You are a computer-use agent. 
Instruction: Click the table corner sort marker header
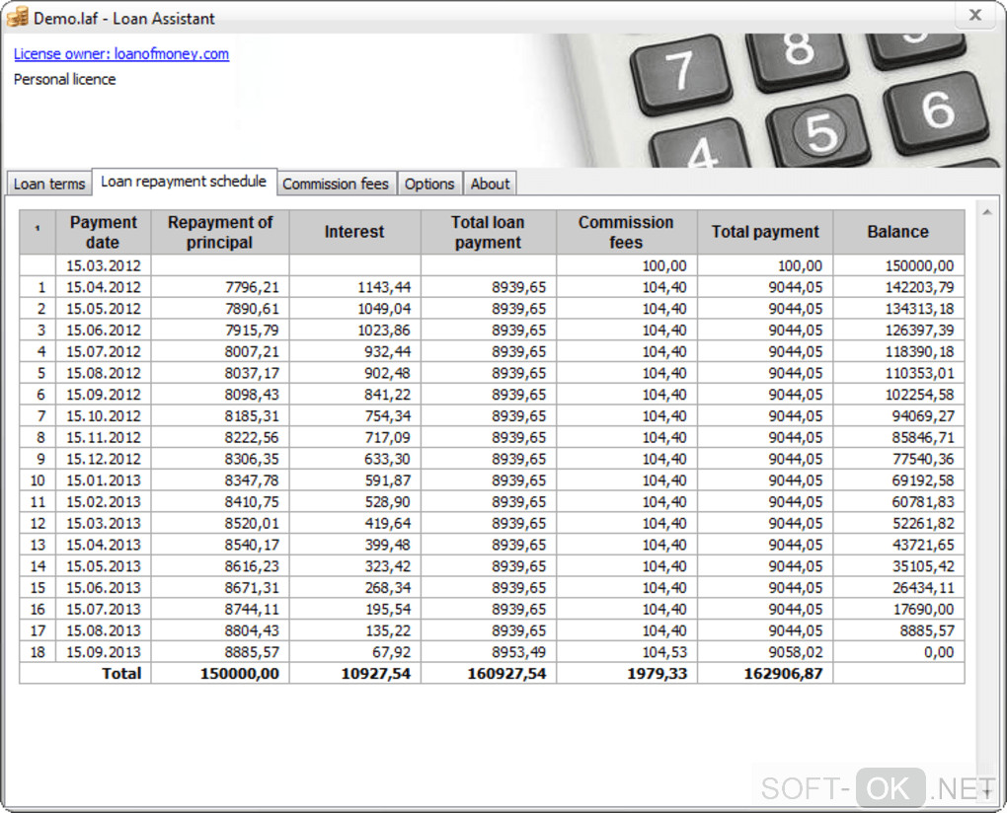[38, 232]
